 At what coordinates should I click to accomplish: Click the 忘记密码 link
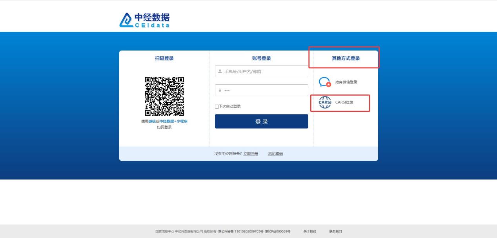275,154
